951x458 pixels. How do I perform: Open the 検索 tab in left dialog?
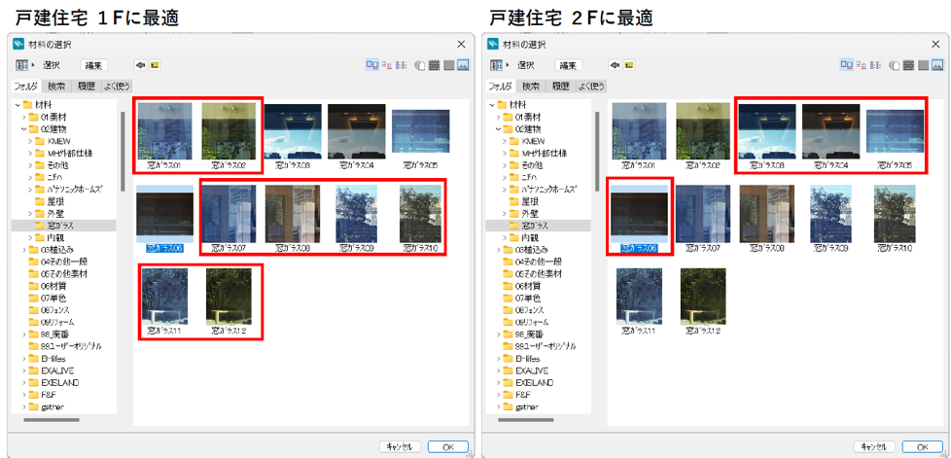click(x=56, y=87)
